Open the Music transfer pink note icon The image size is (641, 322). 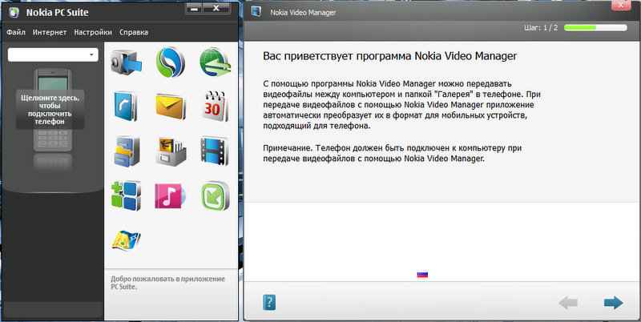coord(171,196)
